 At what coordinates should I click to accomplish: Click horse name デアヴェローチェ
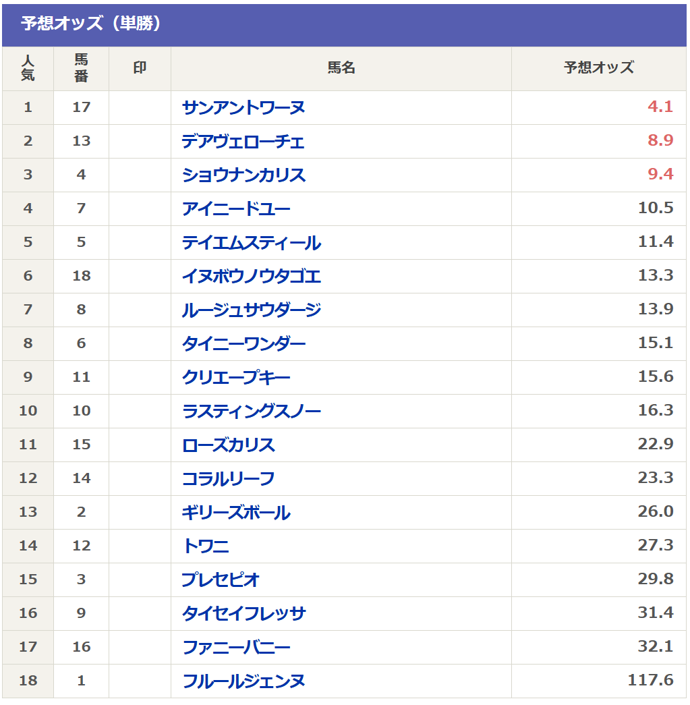(243, 142)
